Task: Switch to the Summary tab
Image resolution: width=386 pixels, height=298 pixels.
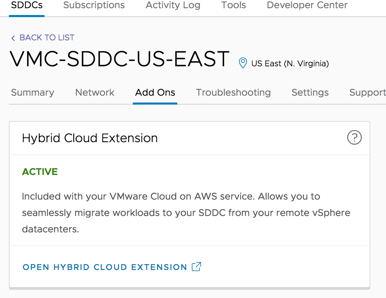Action: 33,92
